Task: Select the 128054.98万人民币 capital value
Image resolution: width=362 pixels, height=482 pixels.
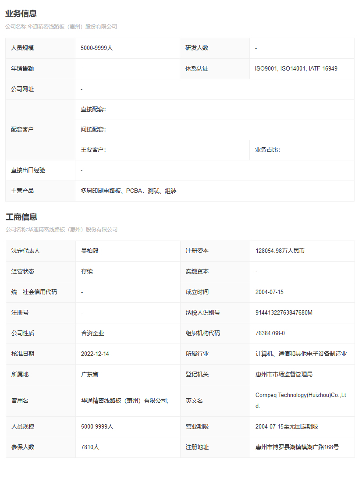Action: click(x=280, y=251)
